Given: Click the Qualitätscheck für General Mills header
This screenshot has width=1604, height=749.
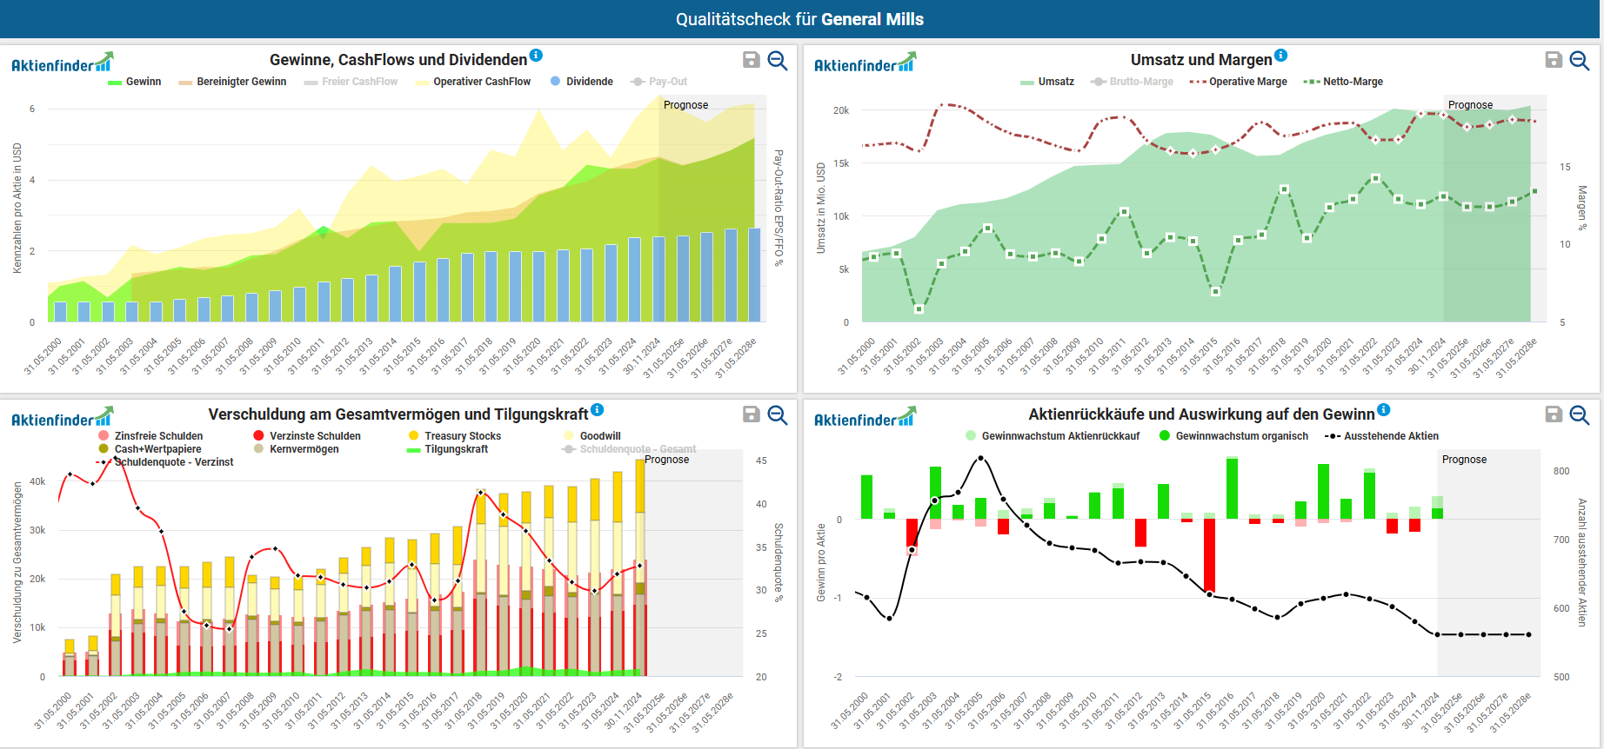Looking at the screenshot, I should pos(799,19).
